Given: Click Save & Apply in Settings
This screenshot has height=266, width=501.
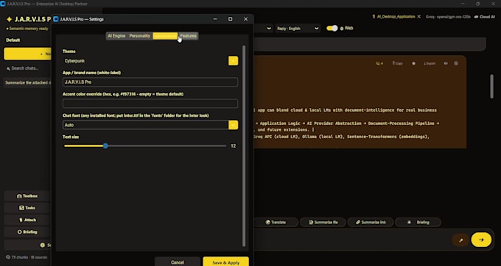Looking at the screenshot, I should 225,262.
